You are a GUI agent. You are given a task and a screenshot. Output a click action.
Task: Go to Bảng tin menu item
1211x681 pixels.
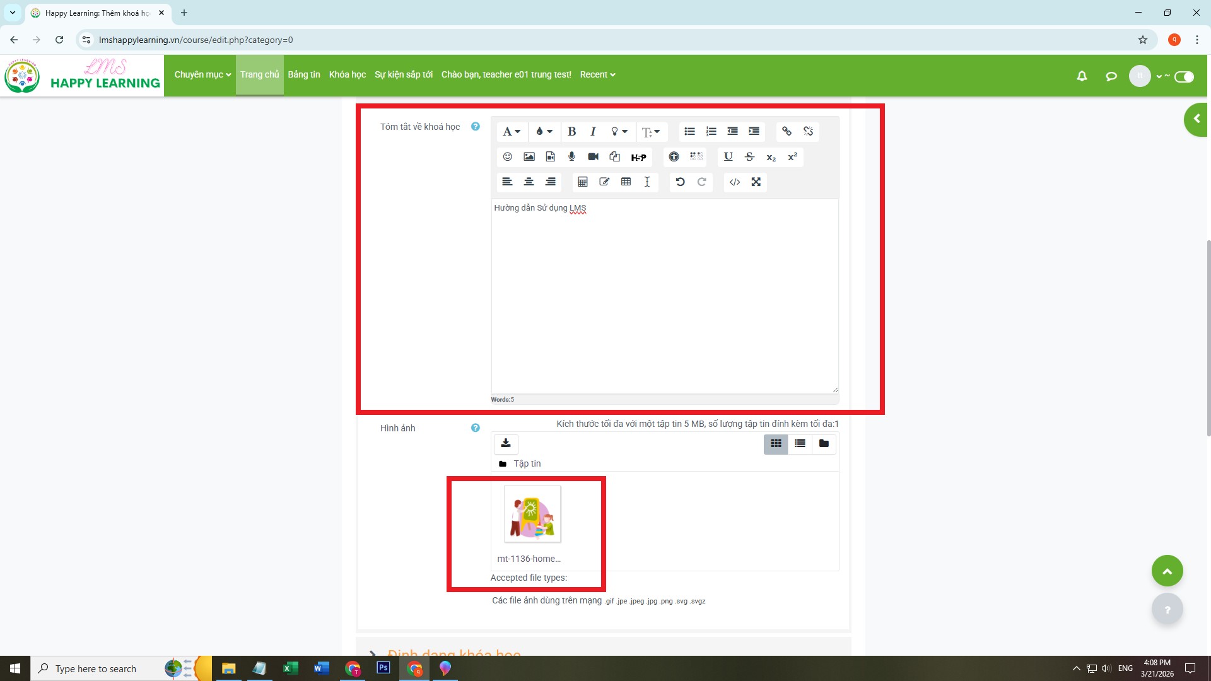[304, 74]
